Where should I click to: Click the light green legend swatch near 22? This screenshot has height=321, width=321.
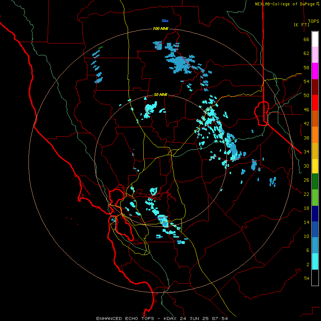tap(315, 198)
